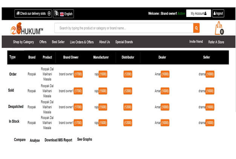Click the Seller column header
Image resolution: width=236 pixels, height=159 pixels.
(207, 57)
